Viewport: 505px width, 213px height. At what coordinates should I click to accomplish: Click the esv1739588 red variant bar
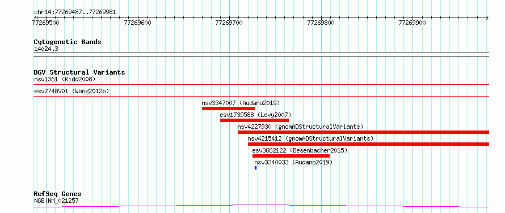(254, 120)
